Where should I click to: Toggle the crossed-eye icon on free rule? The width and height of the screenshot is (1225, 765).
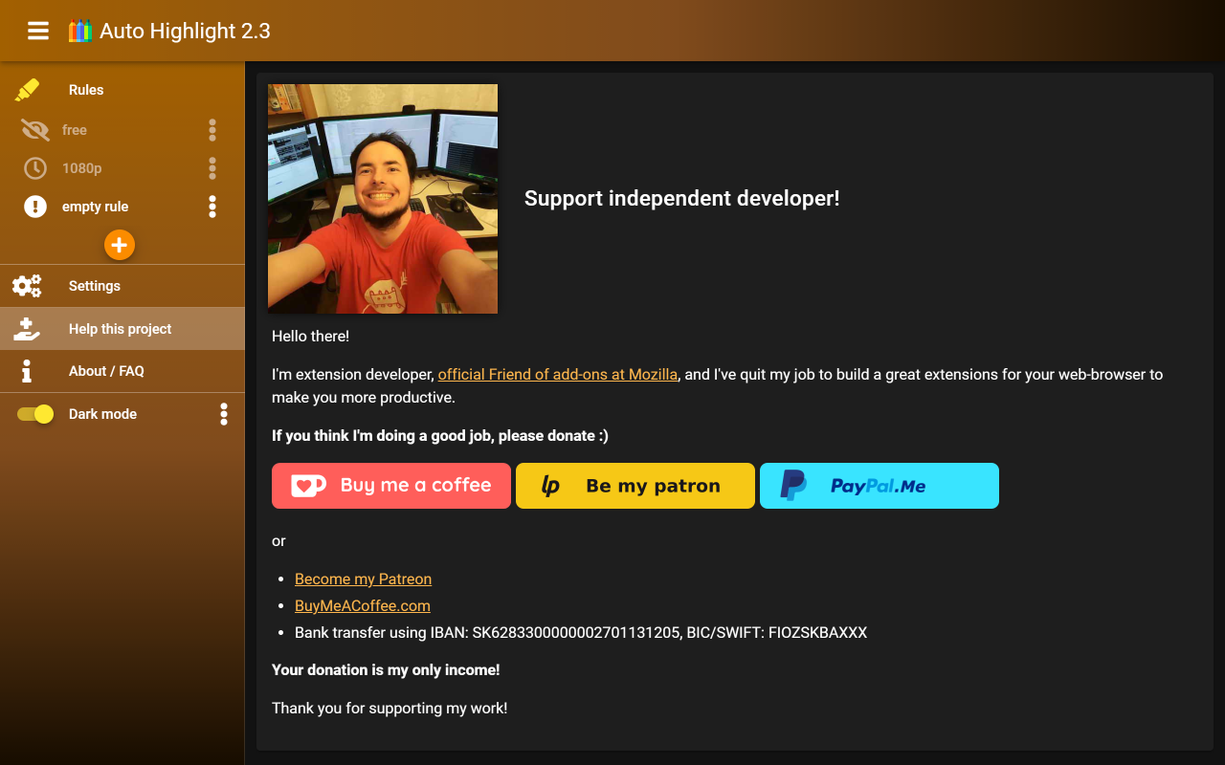click(35, 130)
